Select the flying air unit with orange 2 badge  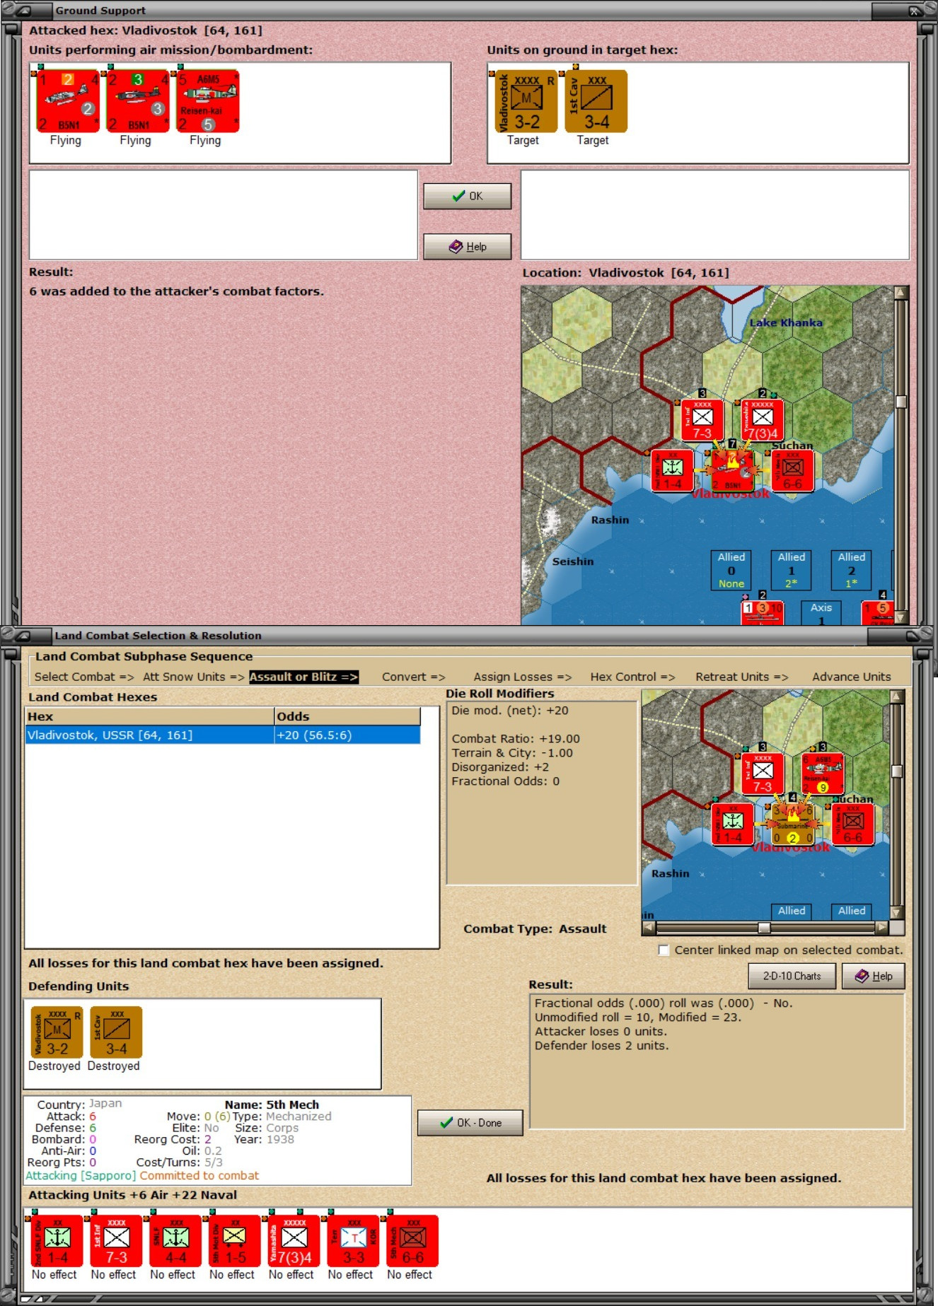point(68,101)
